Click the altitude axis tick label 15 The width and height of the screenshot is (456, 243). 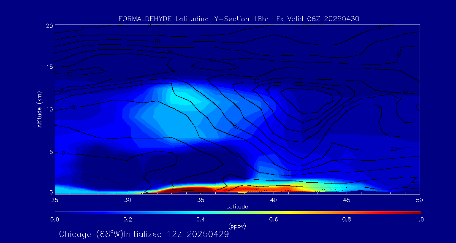49,67
